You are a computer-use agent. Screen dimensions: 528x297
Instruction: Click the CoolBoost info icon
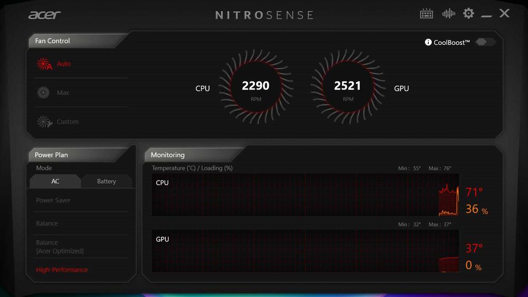428,42
